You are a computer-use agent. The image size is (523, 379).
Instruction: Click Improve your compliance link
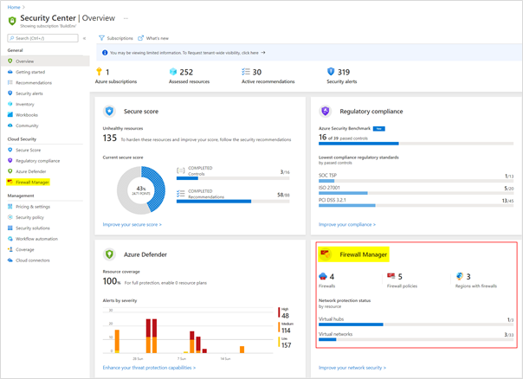[347, 224]
